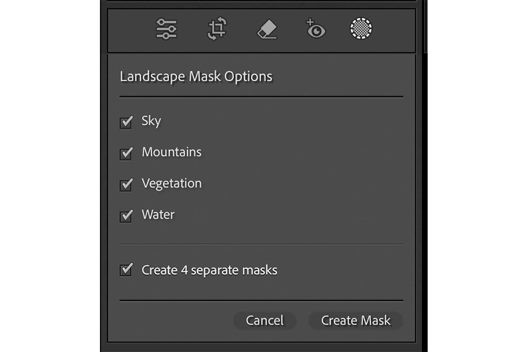Dismiss the dialog with Cancel
This screenshot has height=352, width=528.
(264, 320)
